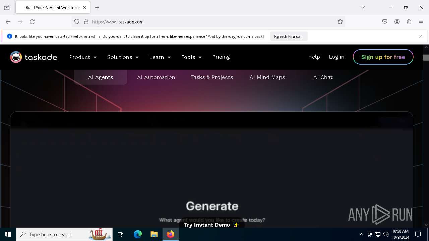Image resolution: width=429 pixels, height=241 pixels.
Task: Click Log in link
Action: click(x=336, y=57)
